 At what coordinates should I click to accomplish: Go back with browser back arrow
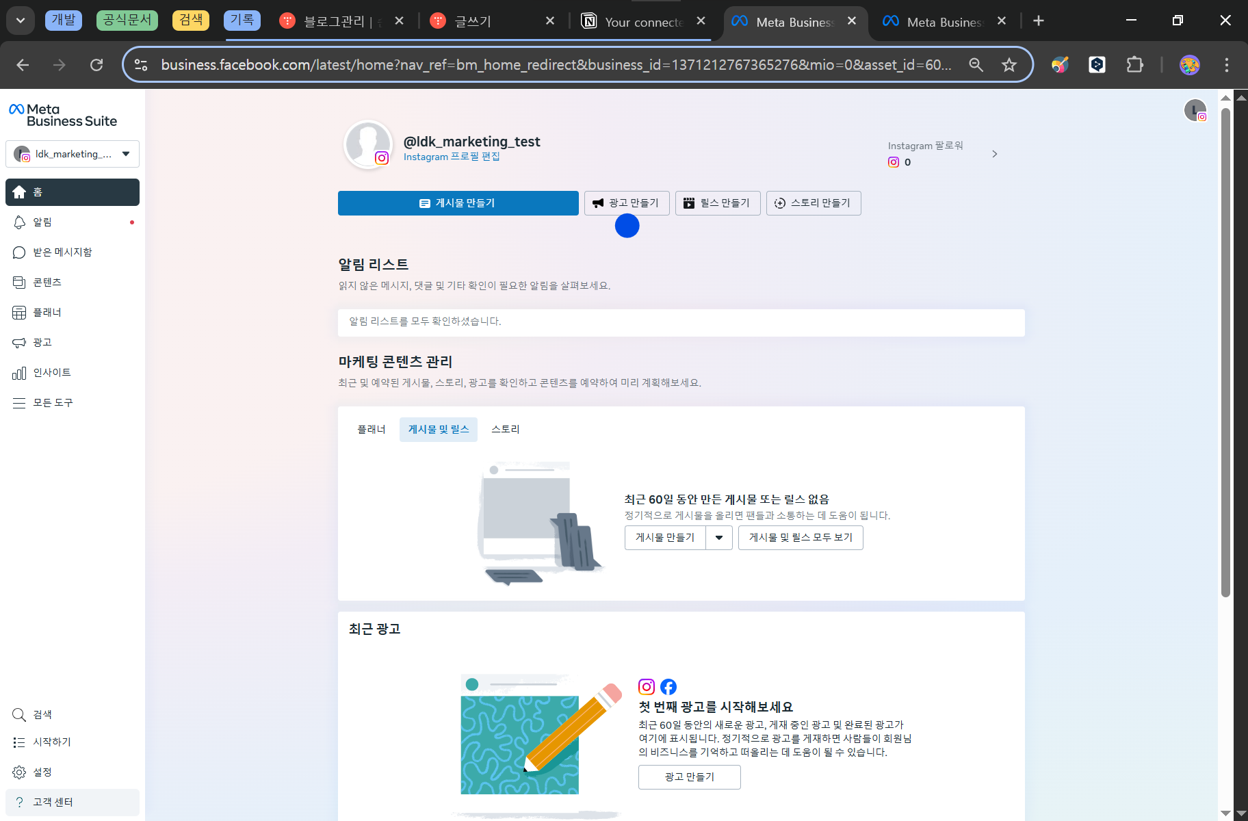[23, 65]
